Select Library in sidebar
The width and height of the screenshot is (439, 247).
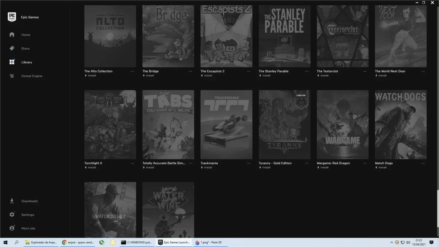click(x=27, y=62)
